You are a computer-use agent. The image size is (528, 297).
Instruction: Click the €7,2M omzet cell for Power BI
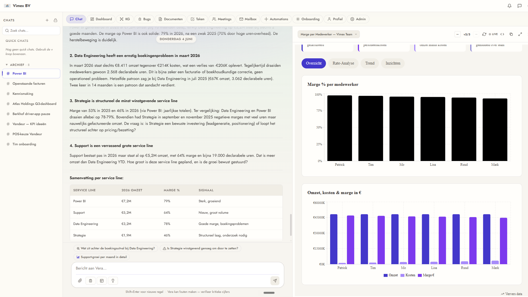pyautogui.click(x=126, y=201)
